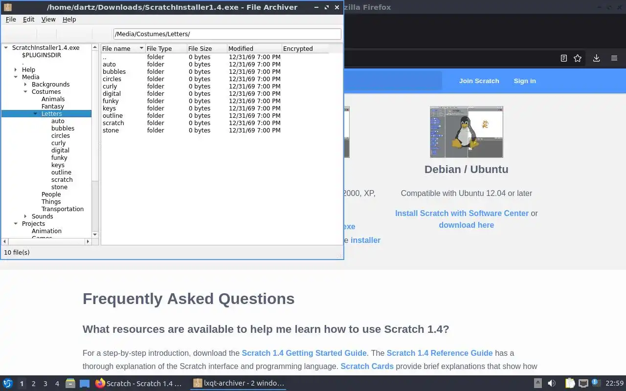Open the network status tray icon
This screenshot has height=391, width=626.
tap(583, 383)
